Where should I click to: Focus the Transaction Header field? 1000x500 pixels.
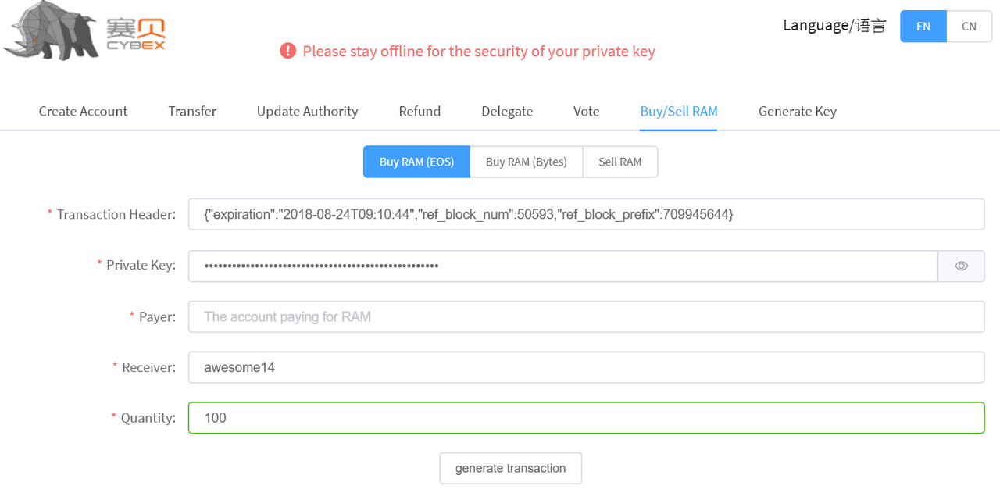click(586, 214)
